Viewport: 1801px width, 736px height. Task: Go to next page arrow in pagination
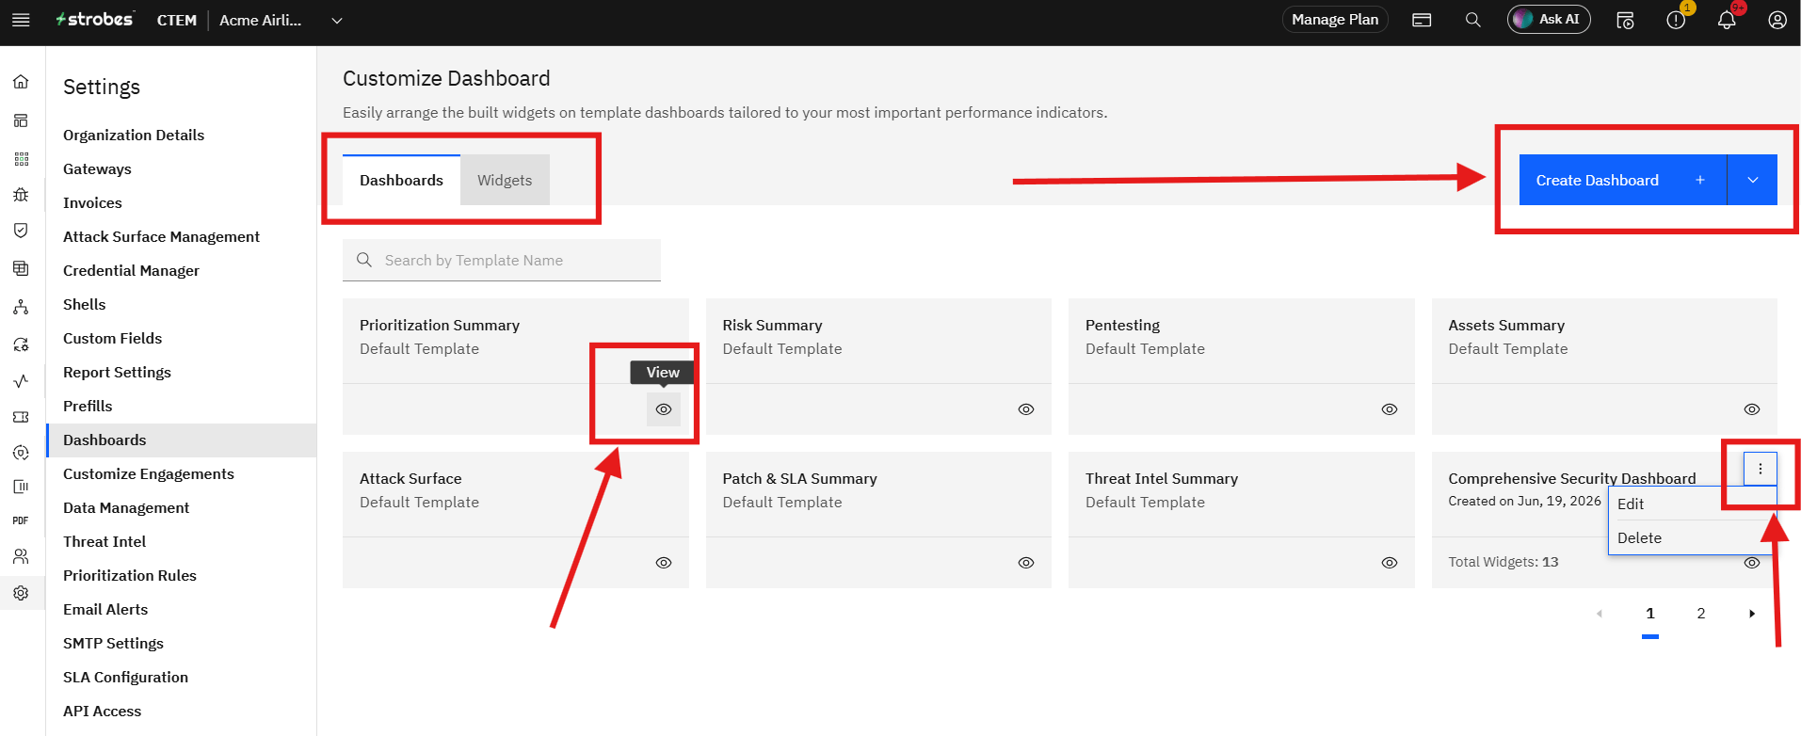(1752, 614)
